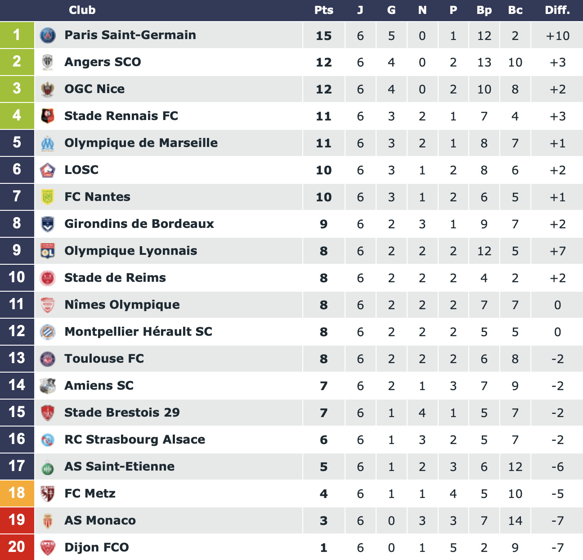Click the LOSC club crest
583x560 pixels.
pos(48,170)
